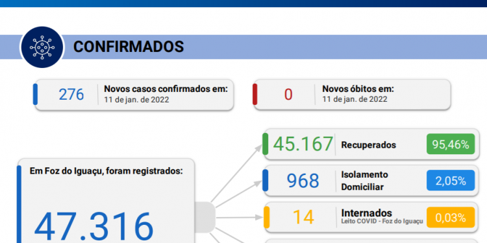Click the date under Novos casos confirmados
The width and height of the screenshot is (487, 243).
136,100
